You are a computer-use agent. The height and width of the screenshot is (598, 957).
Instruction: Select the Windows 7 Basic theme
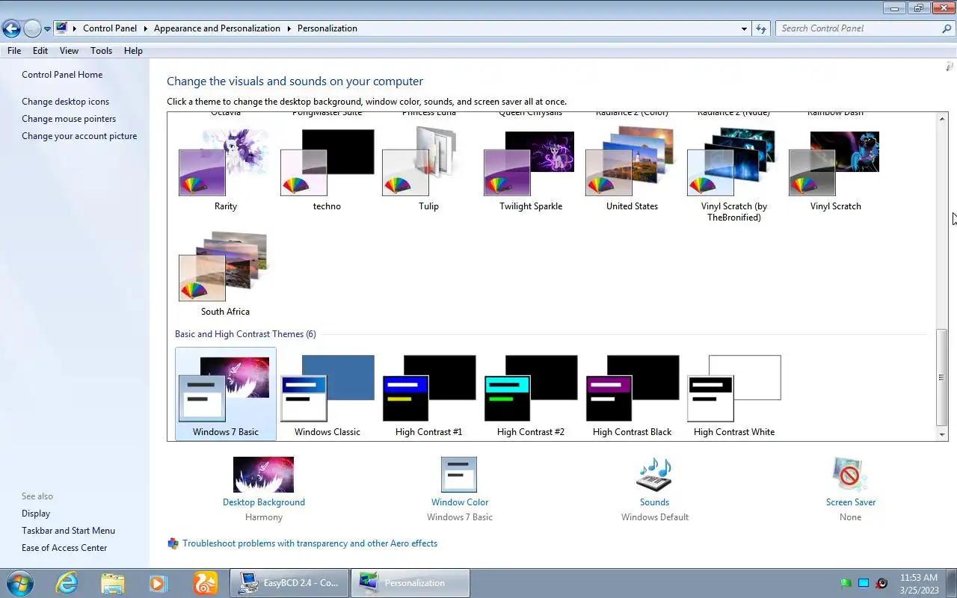pyautogui.click(x=225, y=394)
